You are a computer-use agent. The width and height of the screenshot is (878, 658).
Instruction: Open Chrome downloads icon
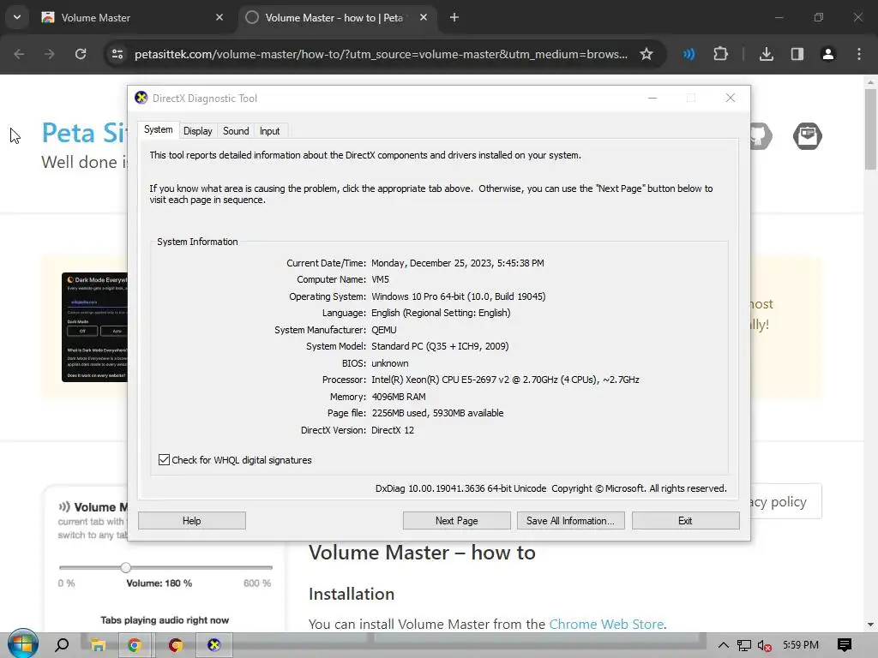766,54
